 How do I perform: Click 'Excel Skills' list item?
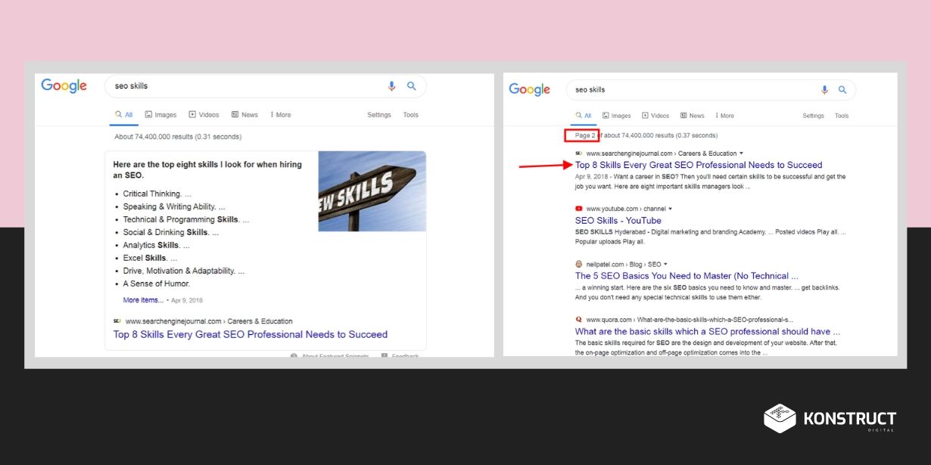[150, 258]
